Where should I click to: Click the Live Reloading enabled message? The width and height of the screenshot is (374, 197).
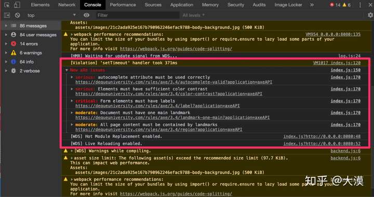coord(106,144)
